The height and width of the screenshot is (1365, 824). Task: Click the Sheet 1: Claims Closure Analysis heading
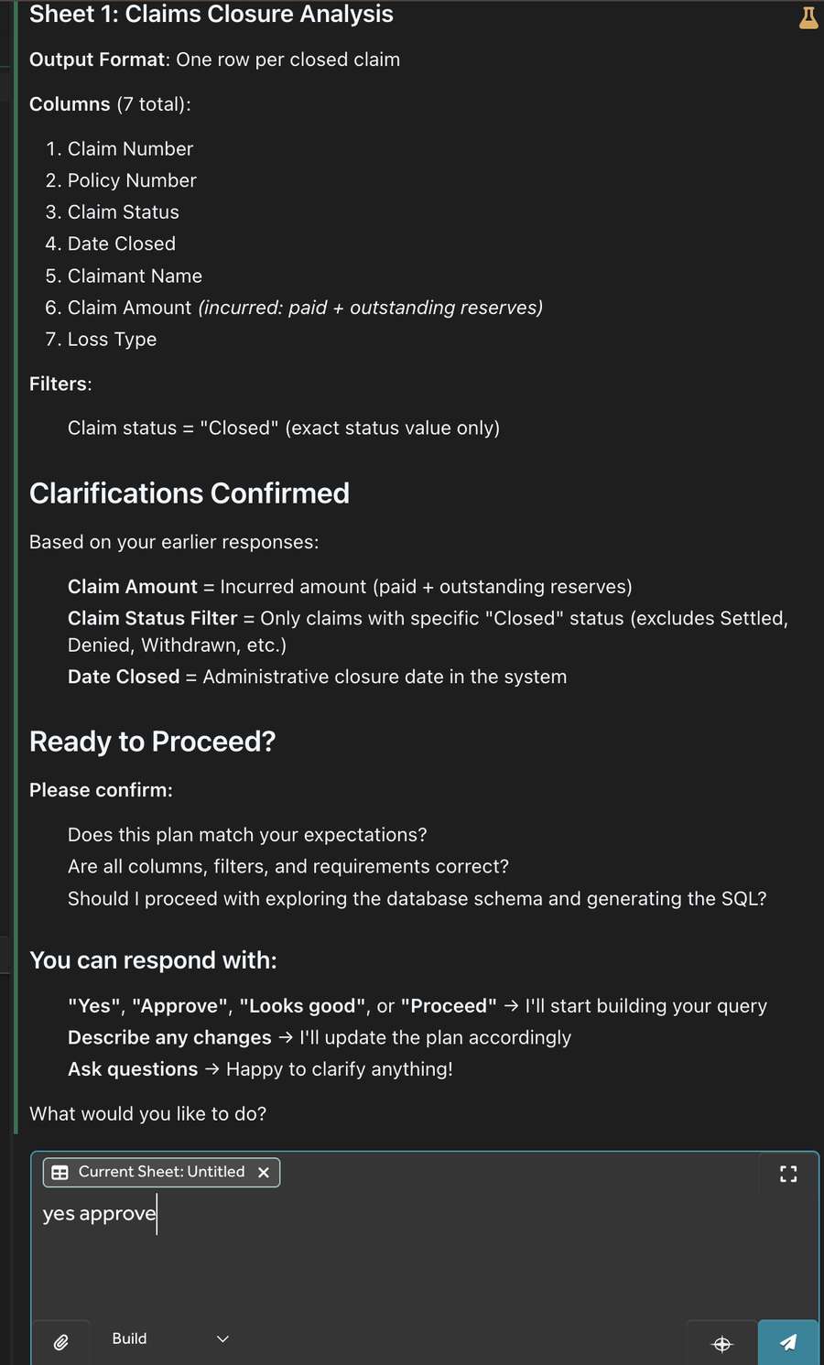[x=211, y=14]
